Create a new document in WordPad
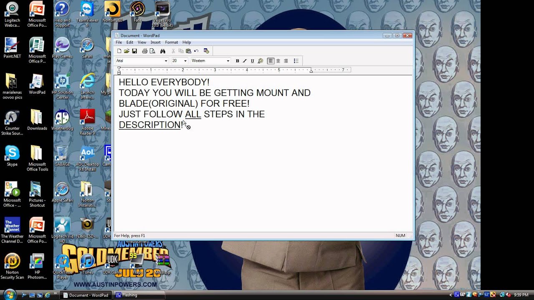The image size is (534, 300). (119, 51)
